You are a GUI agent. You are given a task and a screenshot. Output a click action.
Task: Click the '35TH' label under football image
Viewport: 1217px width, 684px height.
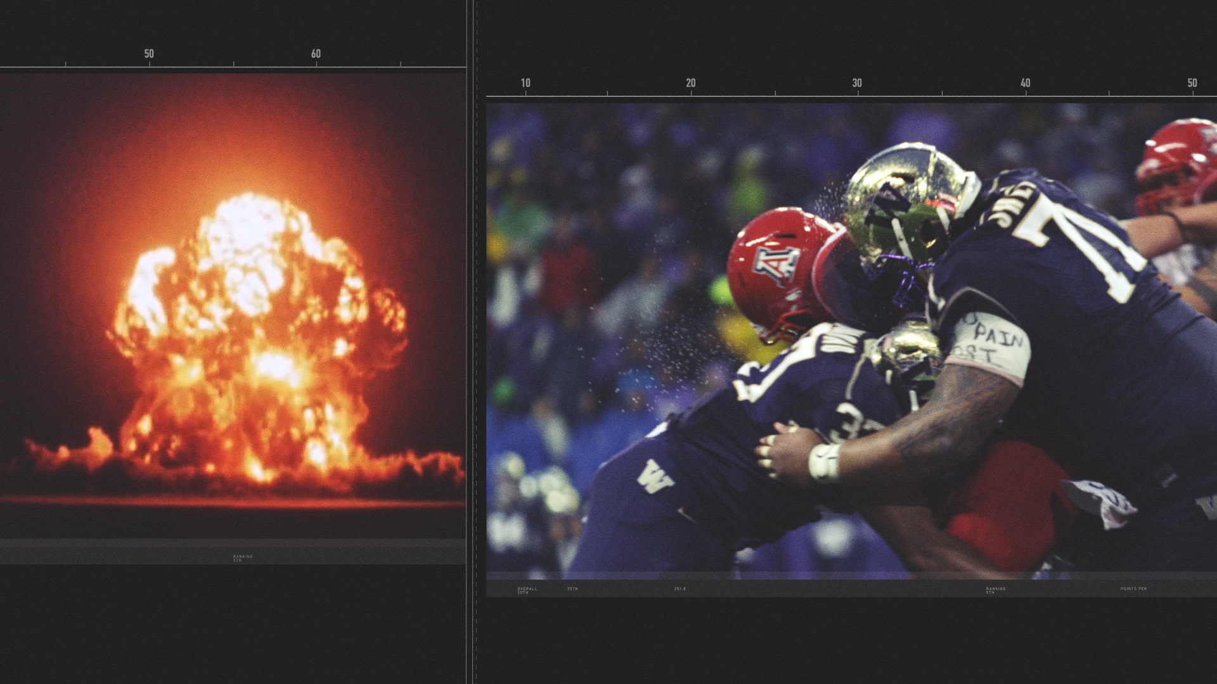(x=572, y=589)
